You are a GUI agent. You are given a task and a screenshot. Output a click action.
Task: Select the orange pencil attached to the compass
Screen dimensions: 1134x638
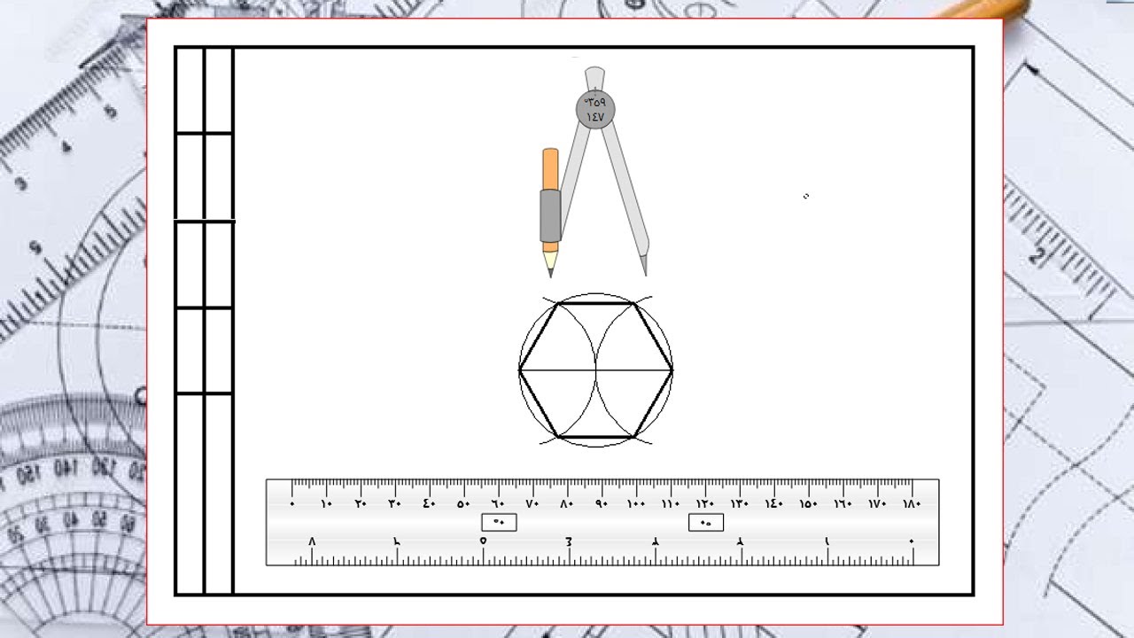click(x=550, y=213)
